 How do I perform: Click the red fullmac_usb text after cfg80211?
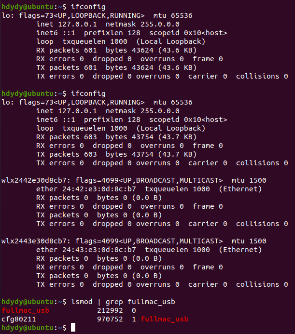(x=164, y=319)
